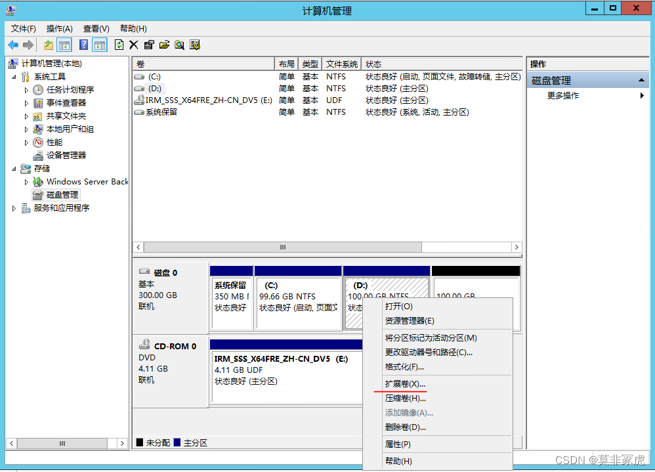Select the 磁盘管理 tree node
The height and width of the screenshot is (472, 655).
(62, 195)
